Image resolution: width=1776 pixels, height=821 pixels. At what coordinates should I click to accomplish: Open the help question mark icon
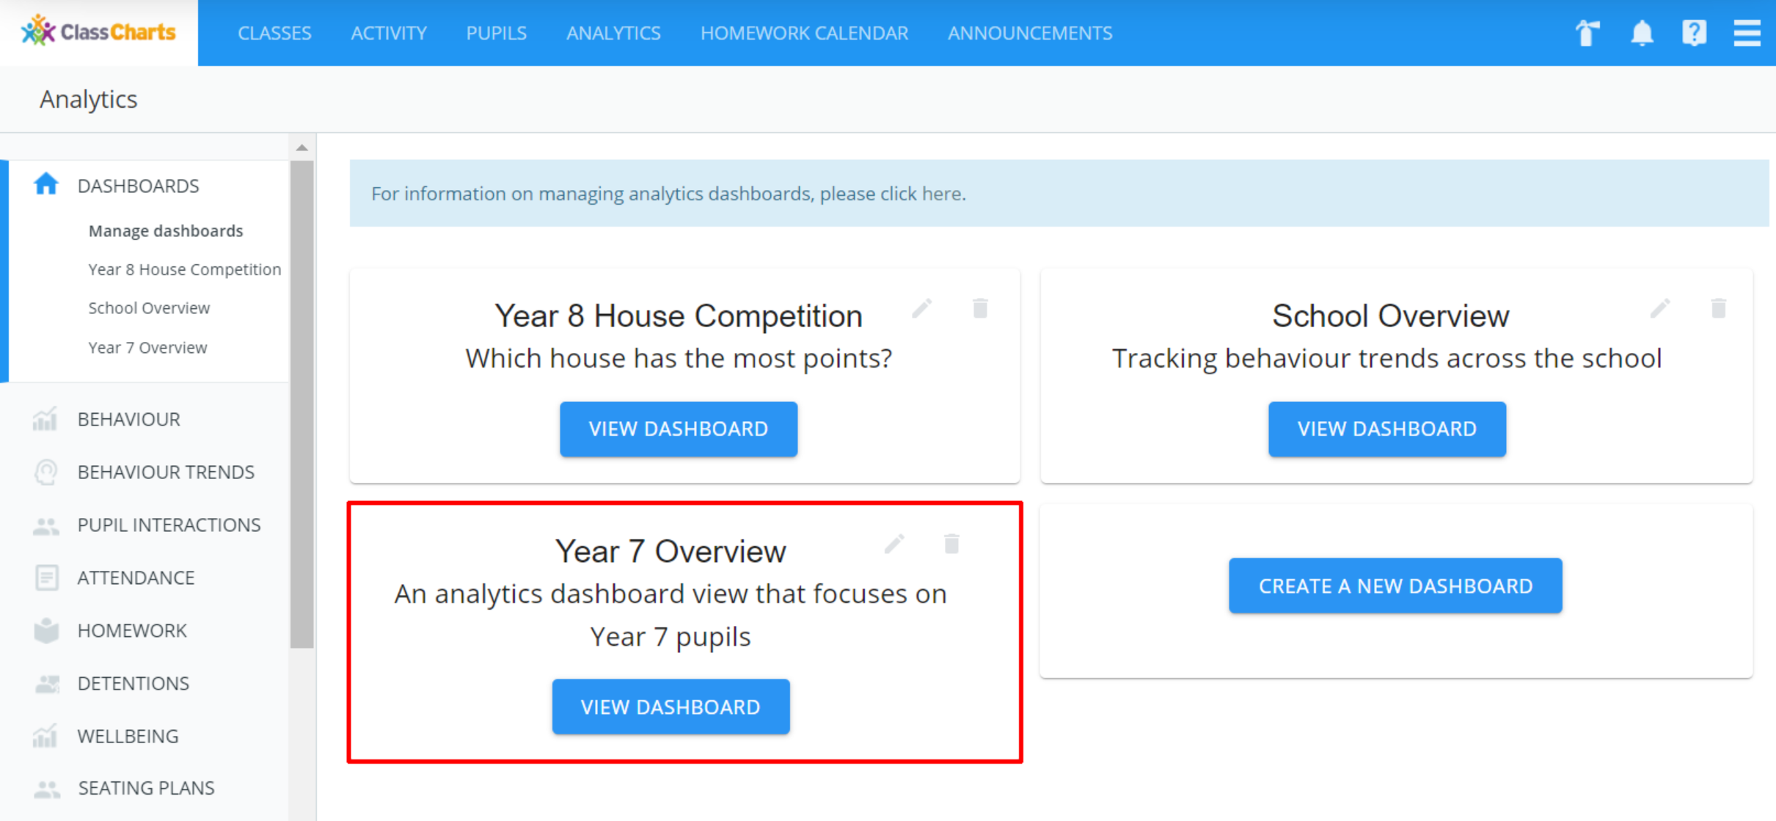(1694, 33)
